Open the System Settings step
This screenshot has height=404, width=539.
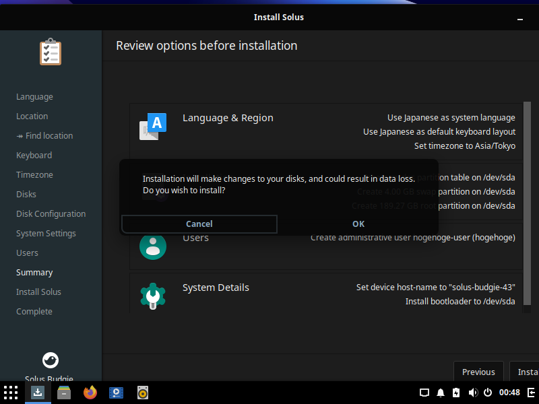tap(46, 234)
